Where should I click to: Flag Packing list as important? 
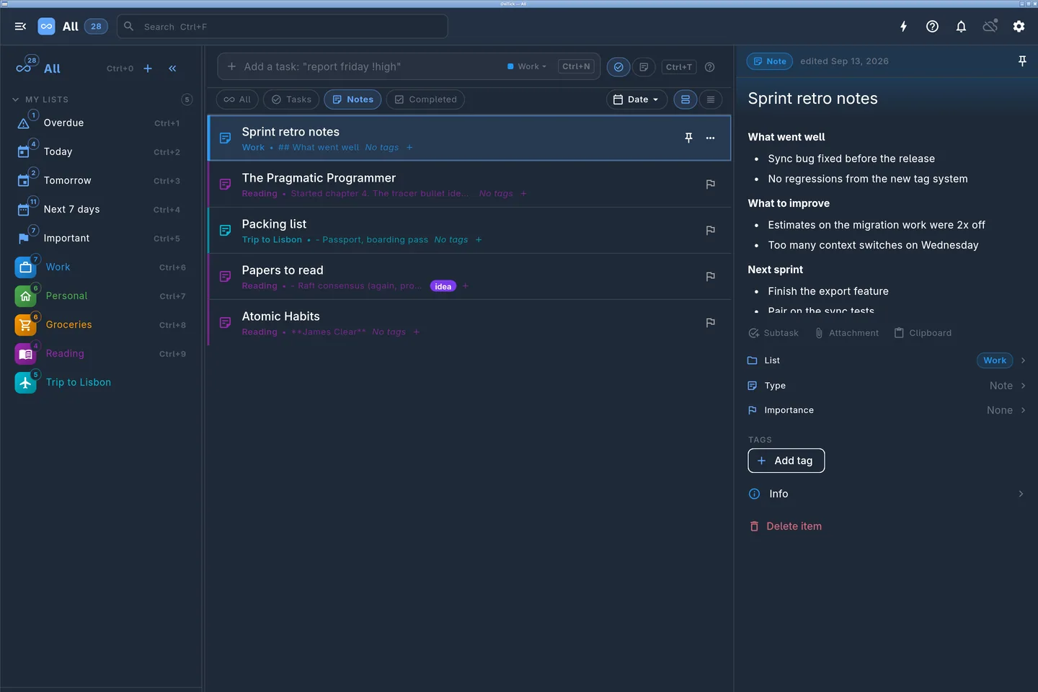pos(710,231)
